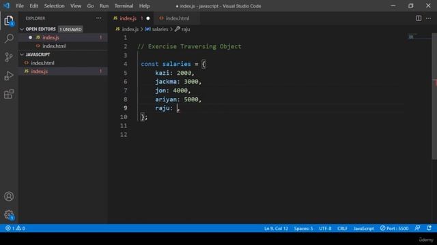This screenshot has height=245, width=437.
Task: Click Port : 5500 Live Server status
Action: pyautogui.click(x=394, y=228)
